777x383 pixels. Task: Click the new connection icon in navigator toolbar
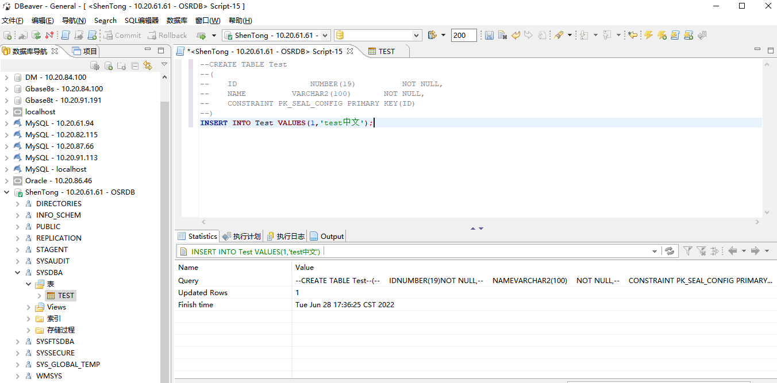pyautogui.click(x=108, y=65)
